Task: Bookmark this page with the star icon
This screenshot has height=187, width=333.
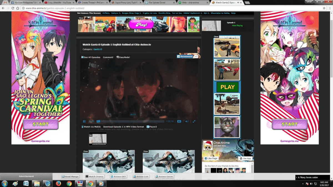Action: click(x=324, y=8)
